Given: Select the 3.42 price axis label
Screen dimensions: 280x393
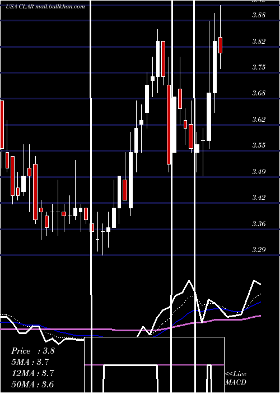Looking at the screenshot, I should pyautogui.click(x=259, y=198).
